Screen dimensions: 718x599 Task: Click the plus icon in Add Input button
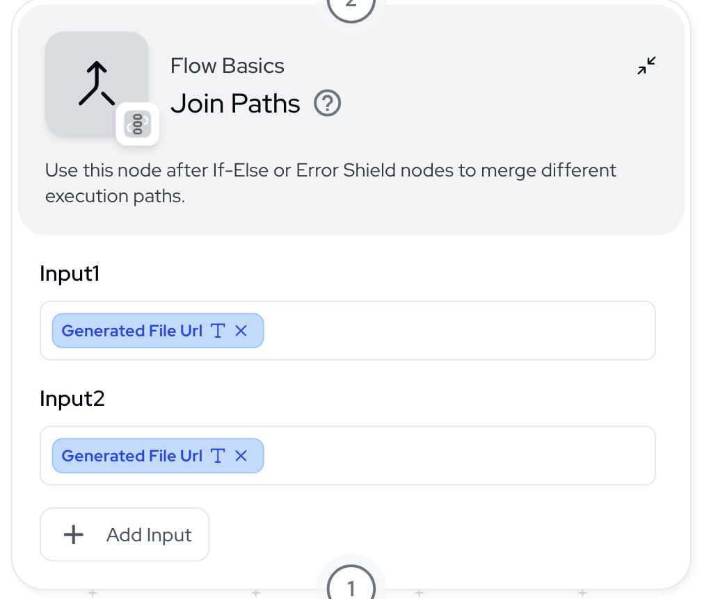tap(73, 534)
